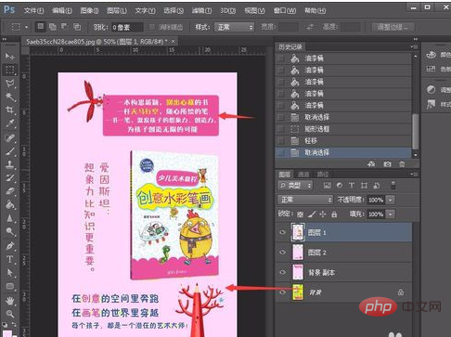The image size is (451, 337).
Task: Toggle lock position for layer
Action: [323, 214]
